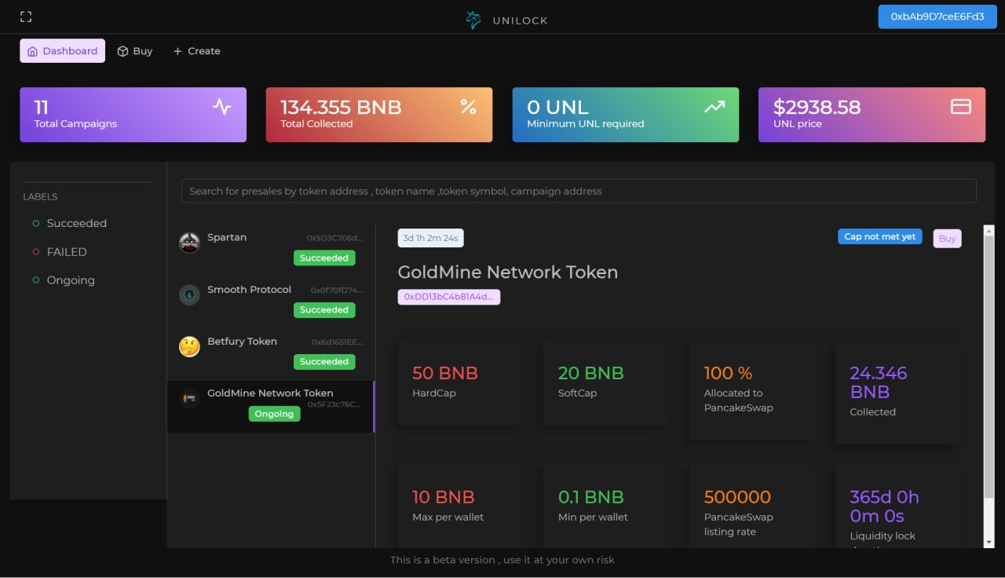Open the Create tab
Screen dimensions: 1005x578
click(x=197, y=51)
